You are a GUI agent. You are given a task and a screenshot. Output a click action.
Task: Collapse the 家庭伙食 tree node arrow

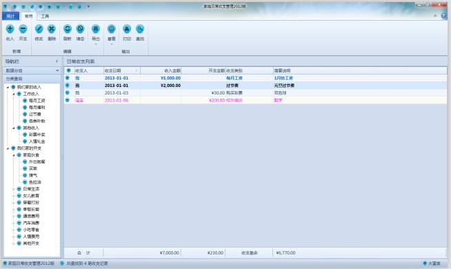click(14, 155)
